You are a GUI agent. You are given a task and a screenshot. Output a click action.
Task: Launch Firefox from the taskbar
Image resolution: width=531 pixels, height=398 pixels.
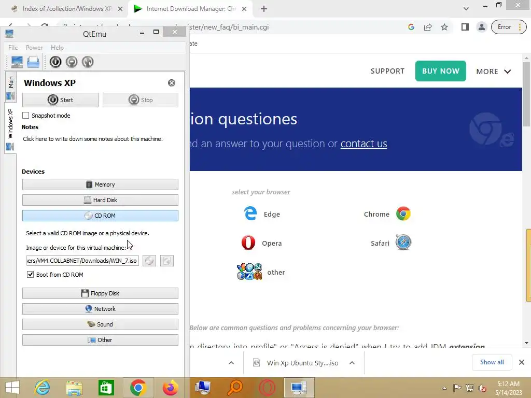click(x=170, y=388)
